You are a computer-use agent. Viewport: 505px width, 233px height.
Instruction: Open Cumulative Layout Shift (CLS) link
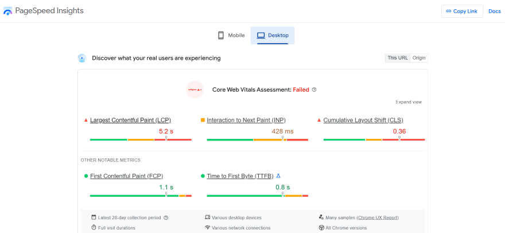[363, 120]
